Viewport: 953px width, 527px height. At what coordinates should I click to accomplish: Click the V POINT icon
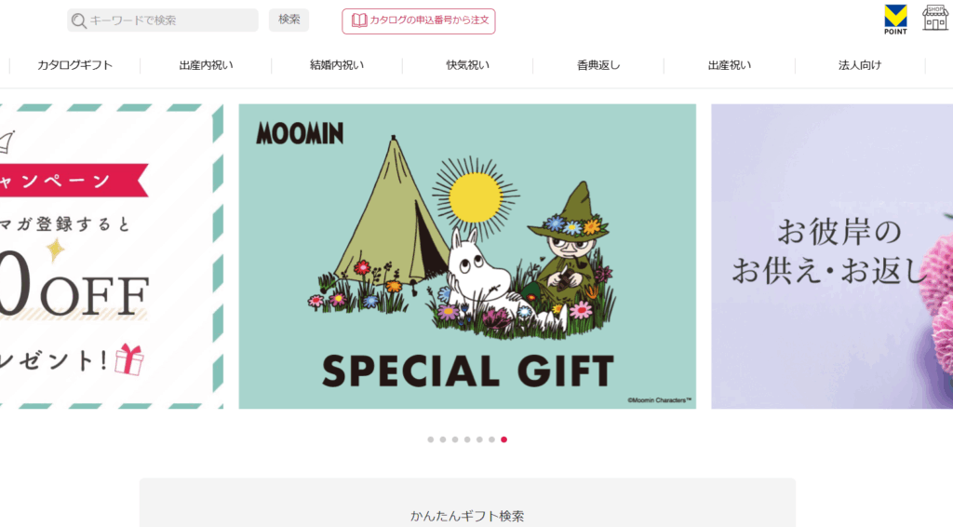pos(895,20)
